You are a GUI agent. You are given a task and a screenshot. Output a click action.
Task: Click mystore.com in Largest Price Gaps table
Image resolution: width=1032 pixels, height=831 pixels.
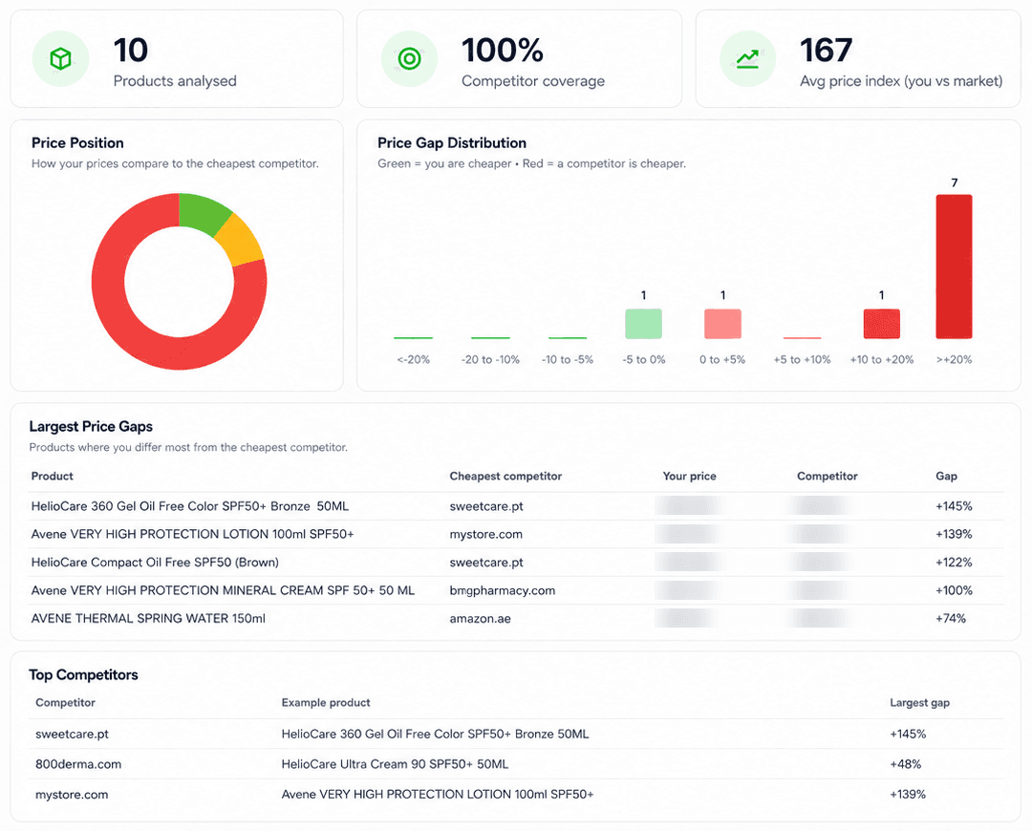tap(485, 534)
